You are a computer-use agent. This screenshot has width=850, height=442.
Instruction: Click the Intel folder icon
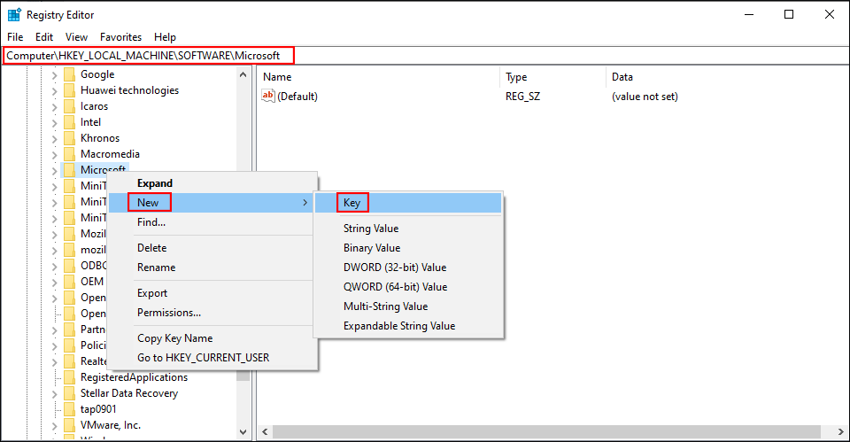tap(69, 122)
